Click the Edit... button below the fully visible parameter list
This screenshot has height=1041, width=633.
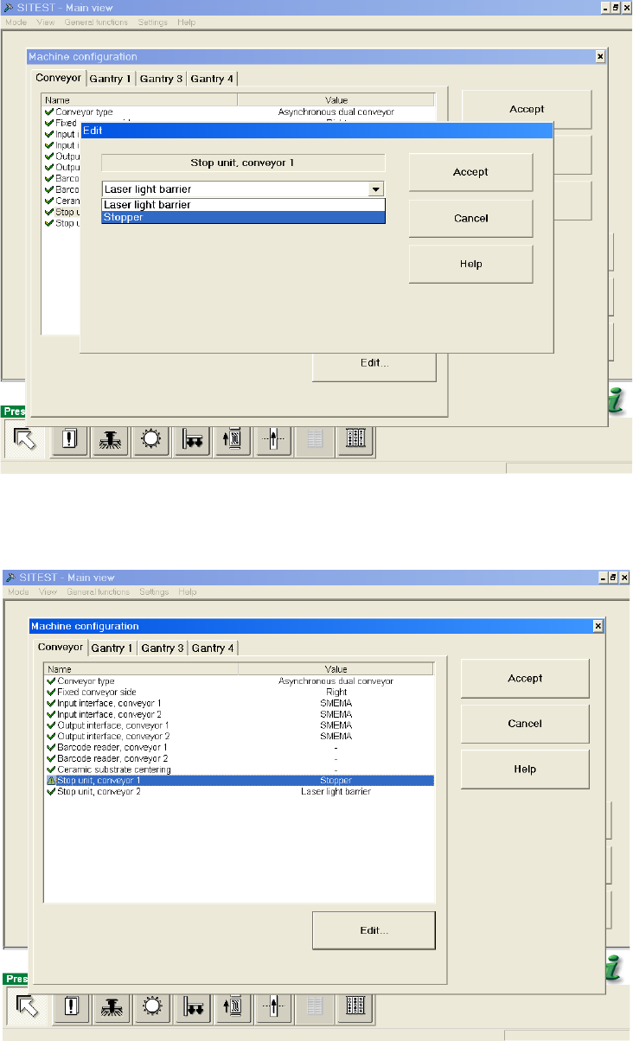click(x=374, y=930)
